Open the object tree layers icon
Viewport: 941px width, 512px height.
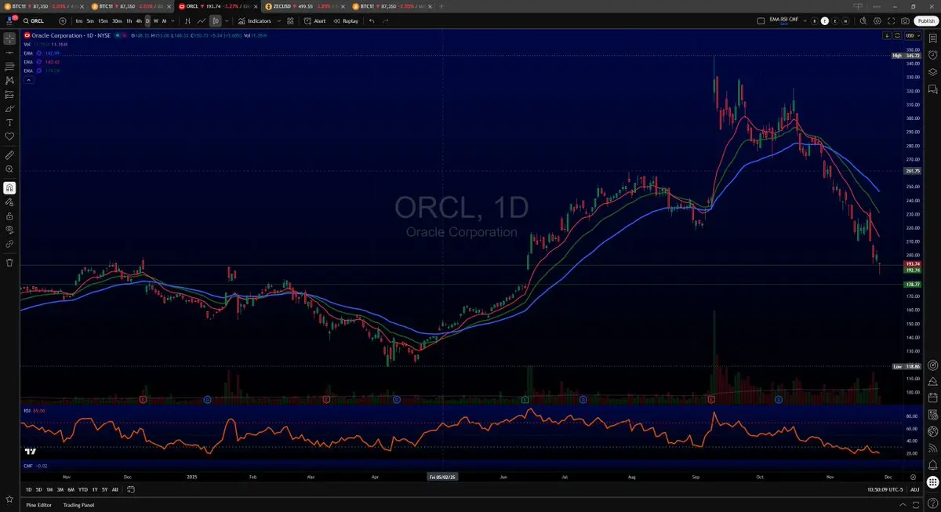tap(932, 71)
